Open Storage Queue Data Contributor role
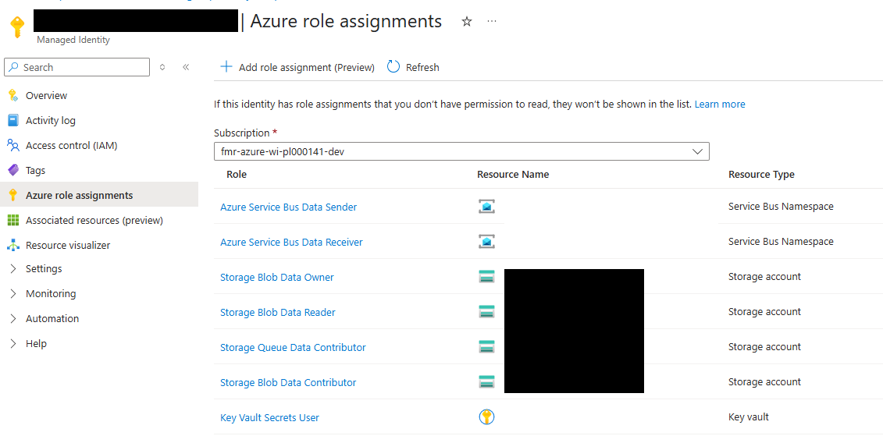 tap(293, 347)
